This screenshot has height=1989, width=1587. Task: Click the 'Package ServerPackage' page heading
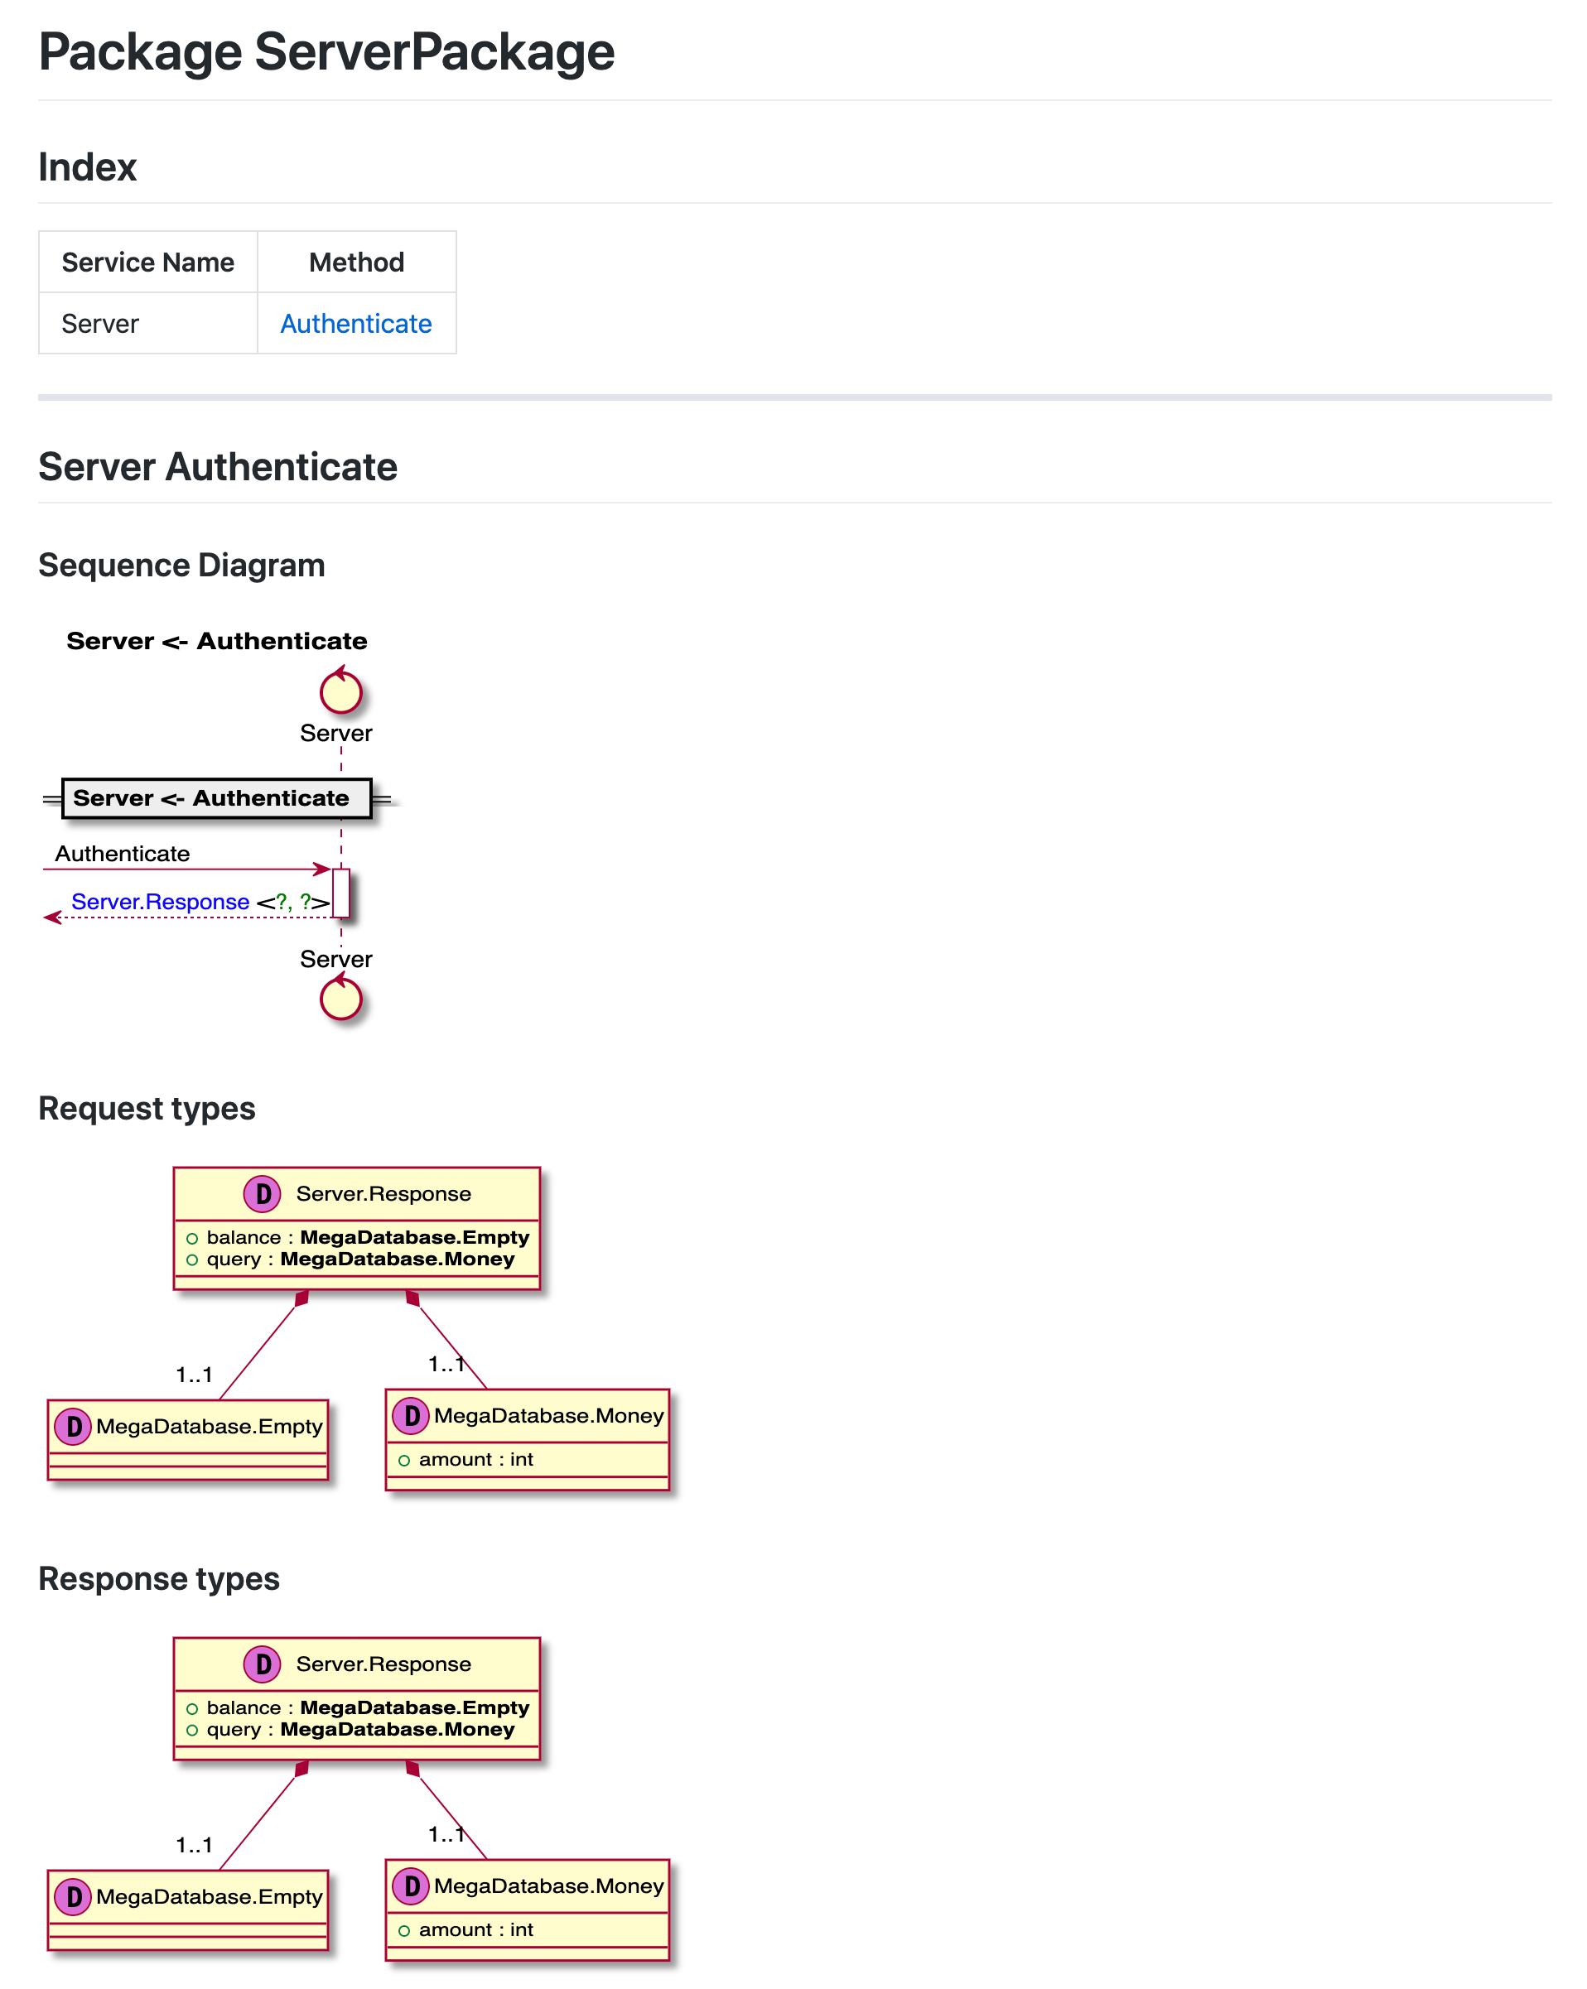click(326, 51)
